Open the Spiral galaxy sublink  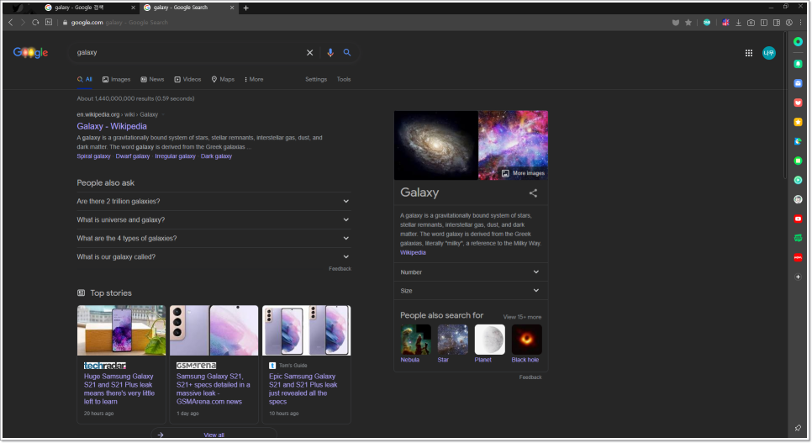tap(94, 156)
